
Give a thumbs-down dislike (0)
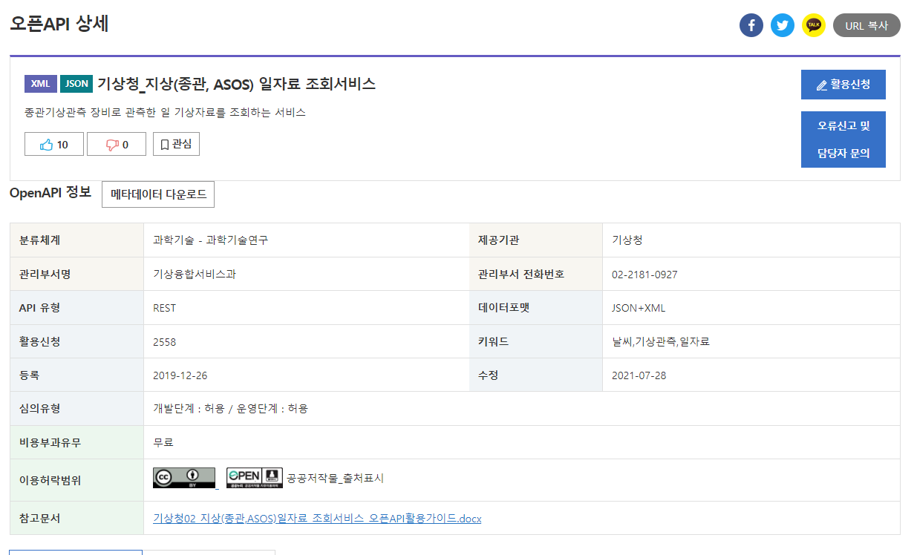(x=117, y=145)
